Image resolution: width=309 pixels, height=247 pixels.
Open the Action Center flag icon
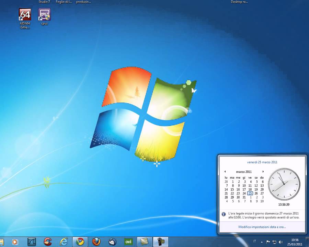coord(268,242)
